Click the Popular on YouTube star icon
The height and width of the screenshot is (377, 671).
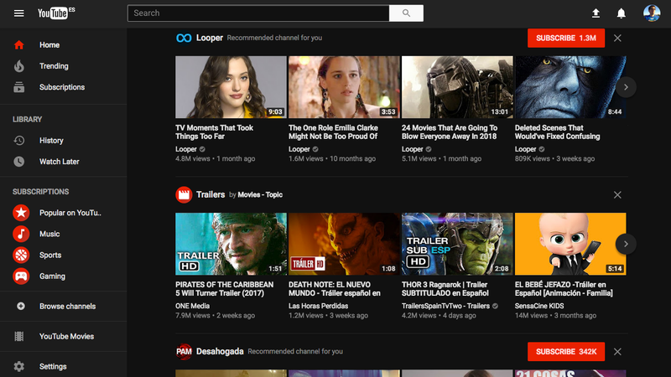pos(21,213)
